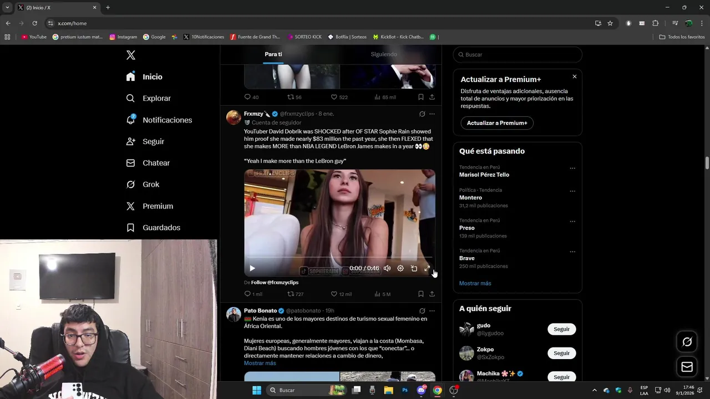
Task: Play the Sophie Rain video
Action: tap(252, 268)
